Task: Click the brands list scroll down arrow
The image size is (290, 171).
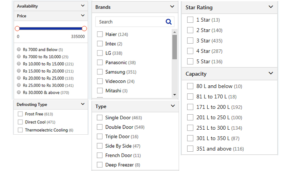Action: (x=174, y=95)
